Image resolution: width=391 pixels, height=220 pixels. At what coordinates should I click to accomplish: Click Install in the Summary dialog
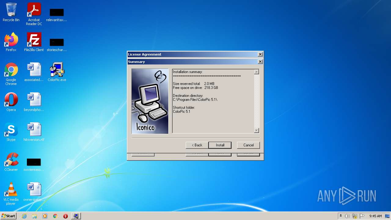click(x=220, y=145)
